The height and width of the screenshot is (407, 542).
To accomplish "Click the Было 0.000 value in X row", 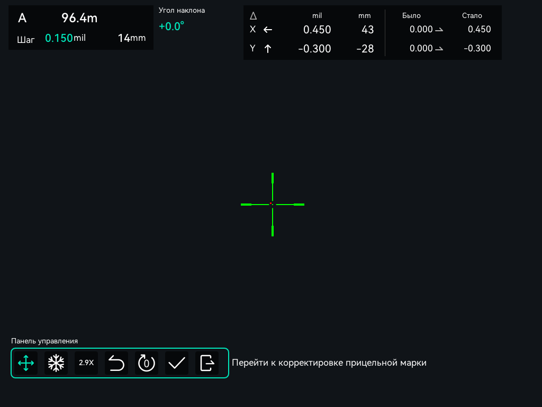I will [x=421, y=30].
